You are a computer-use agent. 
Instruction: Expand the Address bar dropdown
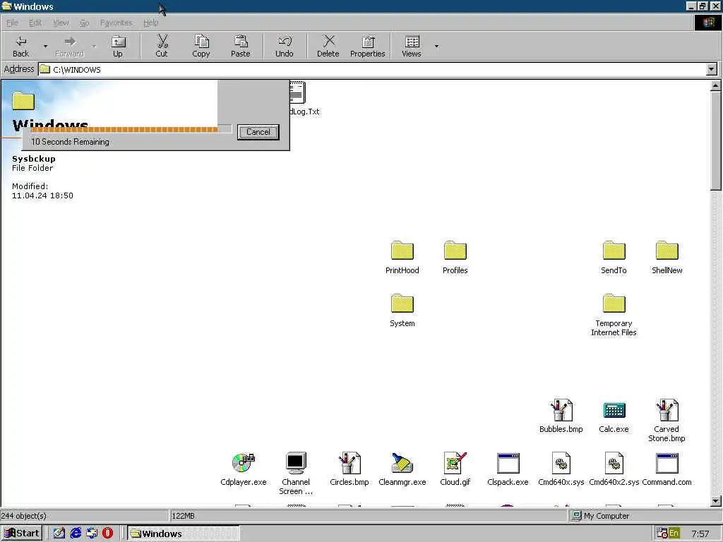coord(712,70)
